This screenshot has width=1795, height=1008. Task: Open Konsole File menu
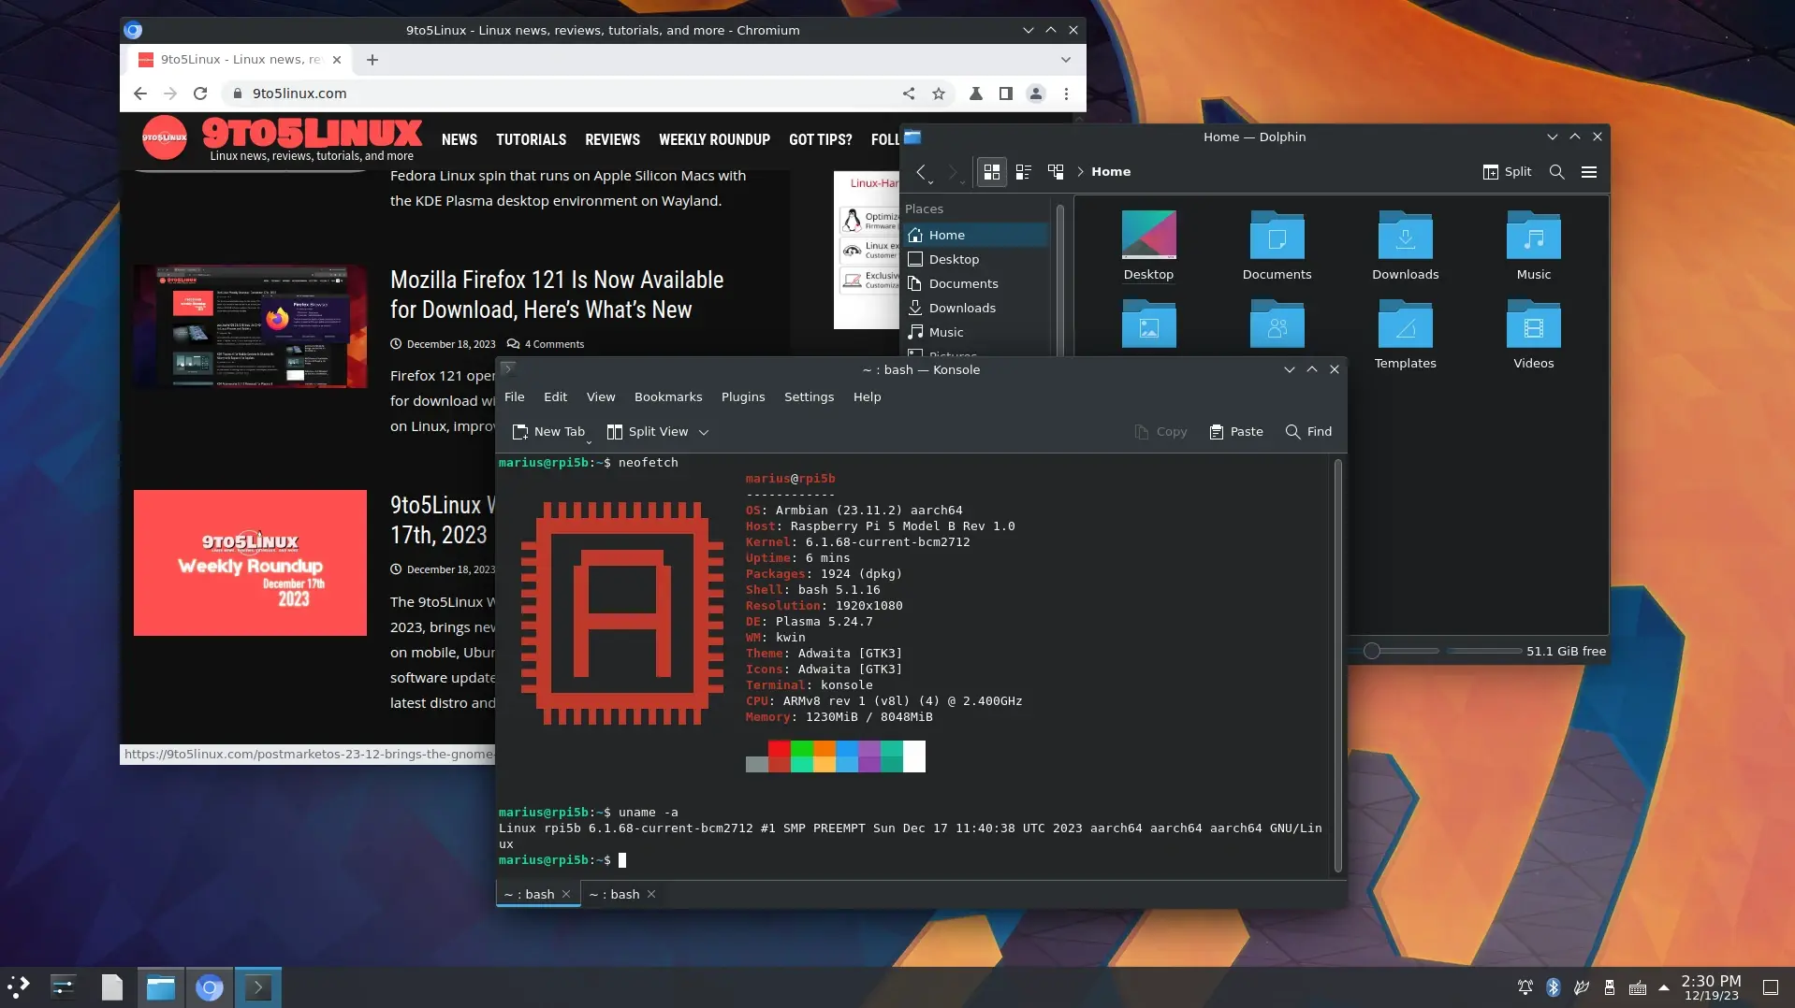pos(515,397)
